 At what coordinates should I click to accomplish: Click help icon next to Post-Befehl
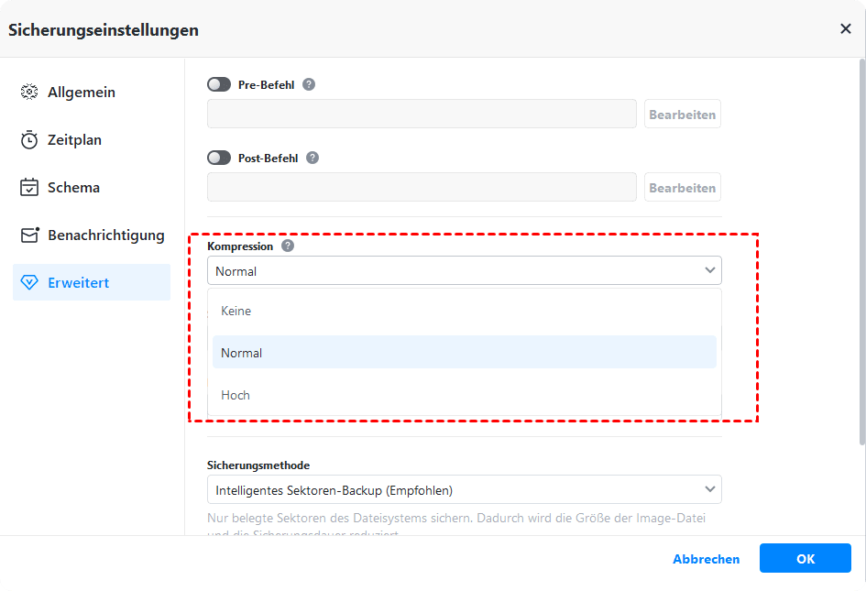[x=312, y=158]
